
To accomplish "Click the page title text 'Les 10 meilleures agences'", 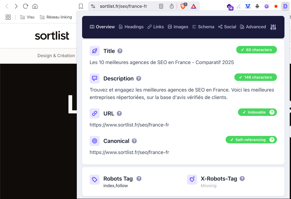I will [x=162, y=62].
